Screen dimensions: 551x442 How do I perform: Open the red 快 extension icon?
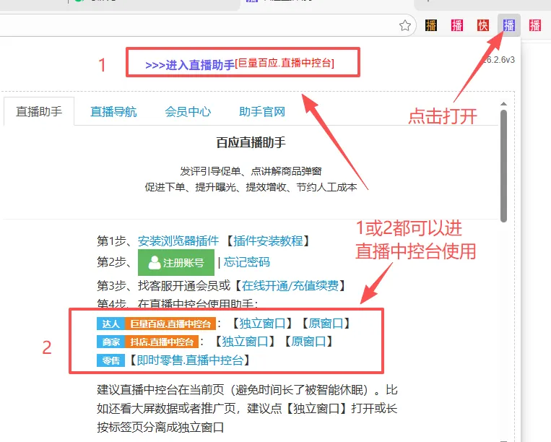pyautogui.click(x=483, y=25)
